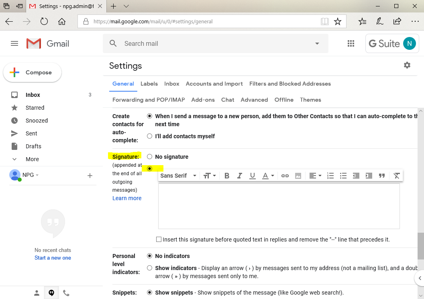The width and height of the screenshot is (424, 299).
Task: Open the text size dropdown
Action: 210,176
